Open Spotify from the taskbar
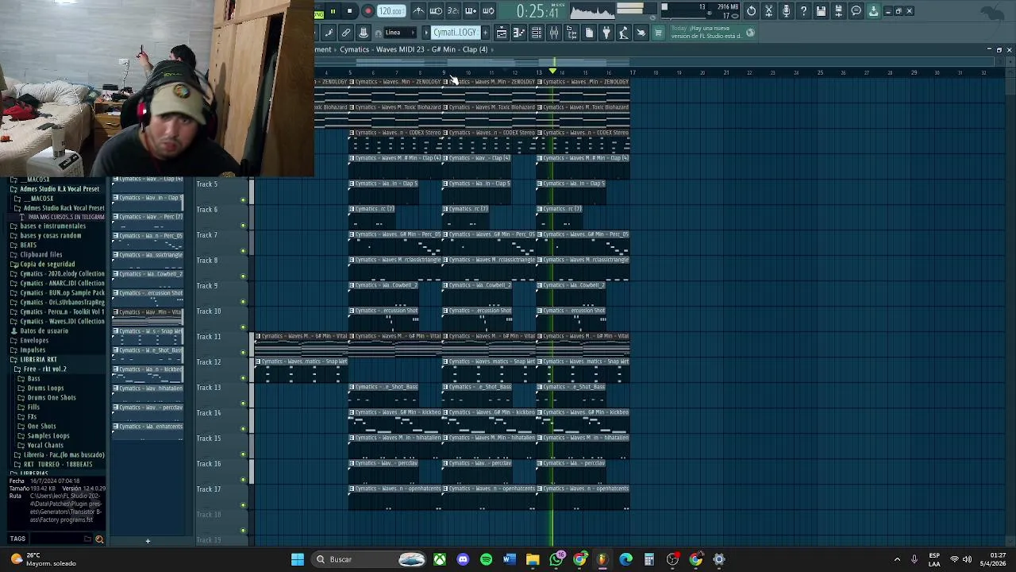 487,559
